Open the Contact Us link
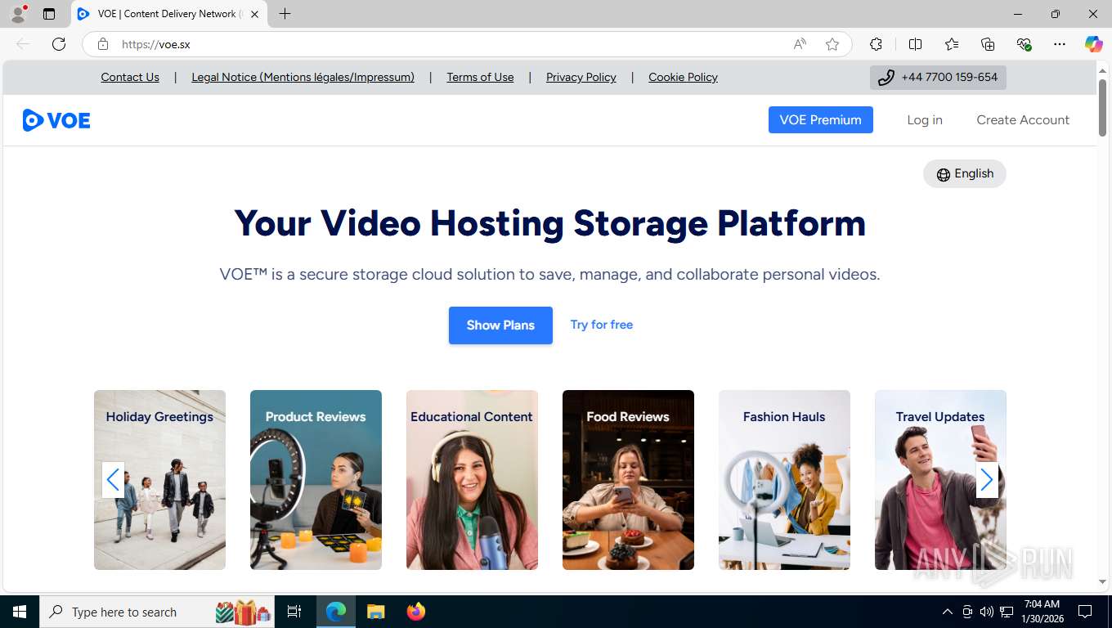Image resolution: width=1112 pixels, height=628 pixels. pyautogui.click(x=130, y=77)
